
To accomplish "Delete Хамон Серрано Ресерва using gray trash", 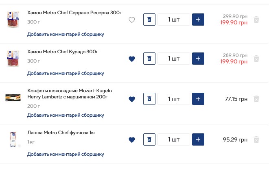I will click(256, 20).
